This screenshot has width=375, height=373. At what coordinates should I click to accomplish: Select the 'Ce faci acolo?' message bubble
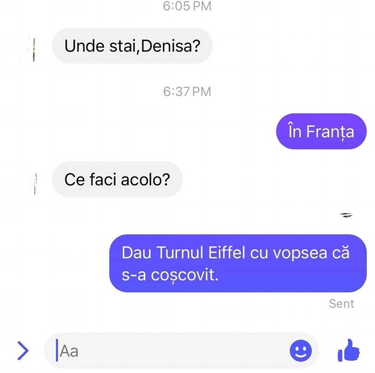(x=117, y=179)
